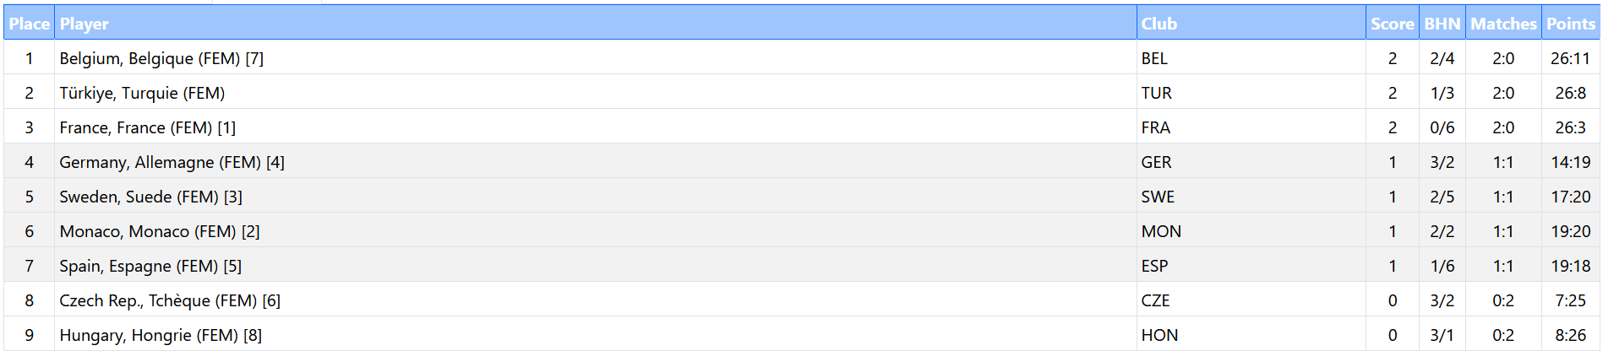
Task: Select the GER club cell
Action: pos(1156,162)
